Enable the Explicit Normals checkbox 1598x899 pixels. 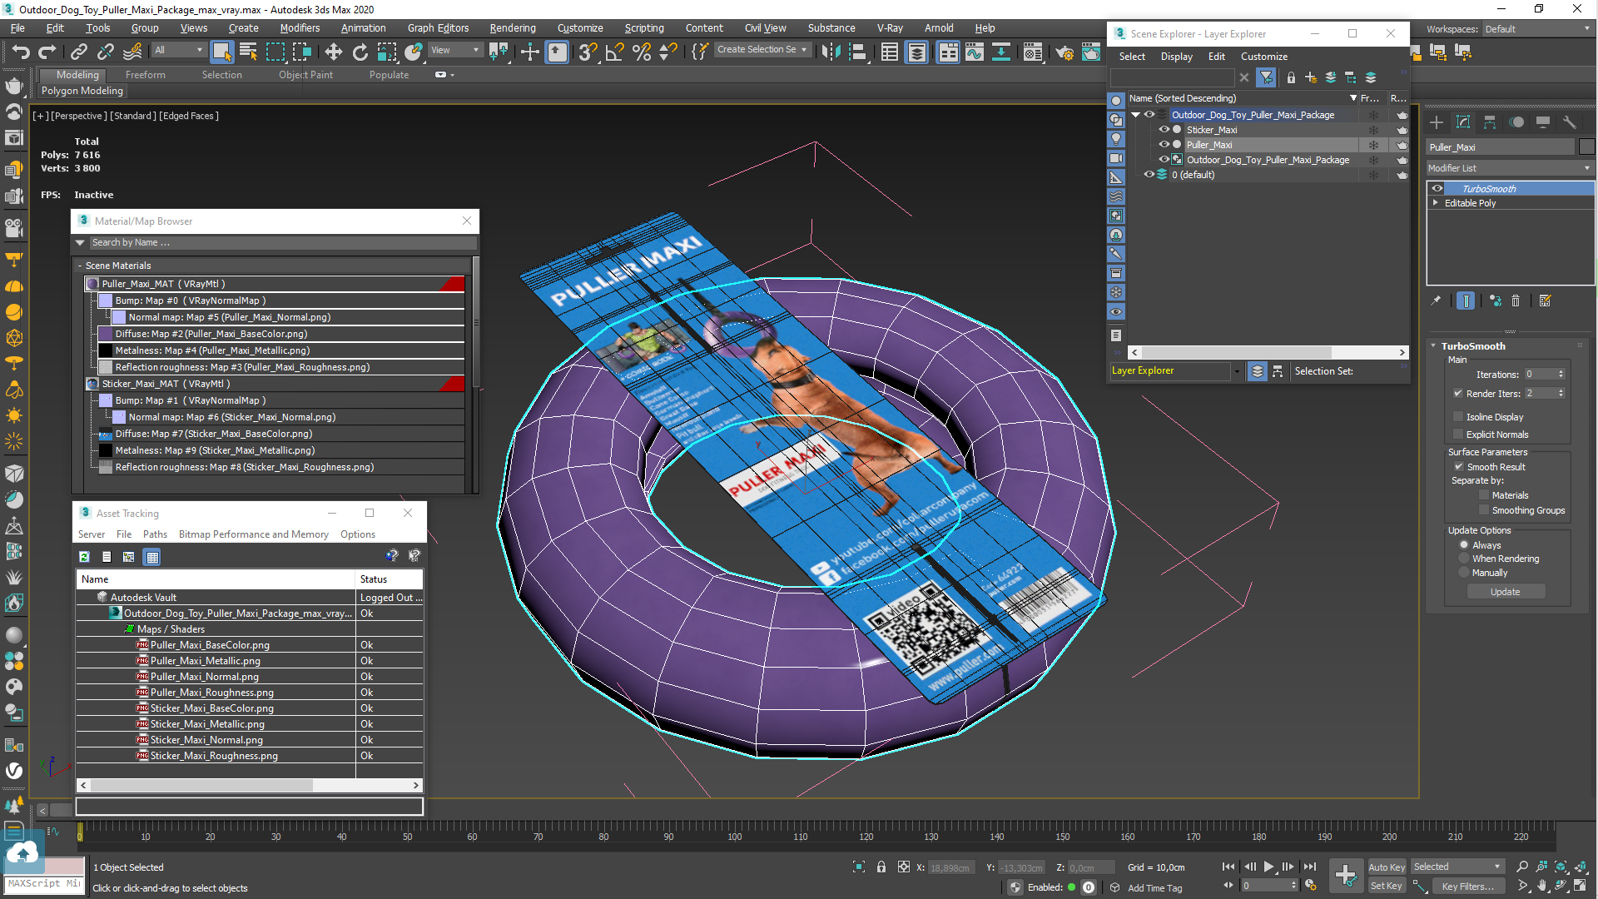click(1457, 434)
